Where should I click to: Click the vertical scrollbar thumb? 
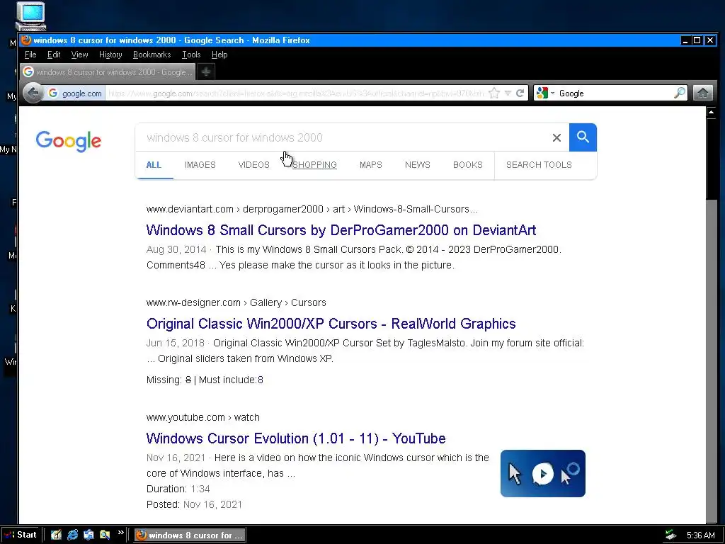(711, 159)
